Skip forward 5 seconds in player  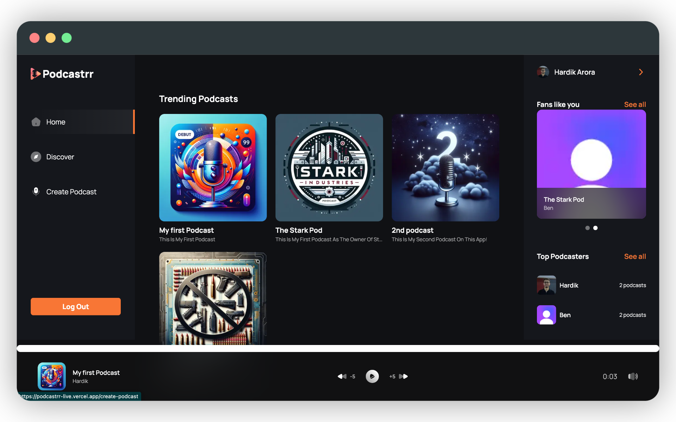click(x=403, y=376)
